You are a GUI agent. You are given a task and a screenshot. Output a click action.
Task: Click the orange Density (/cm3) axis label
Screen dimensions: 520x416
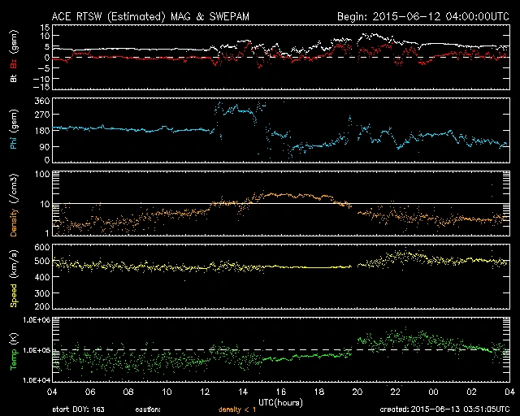15,206
